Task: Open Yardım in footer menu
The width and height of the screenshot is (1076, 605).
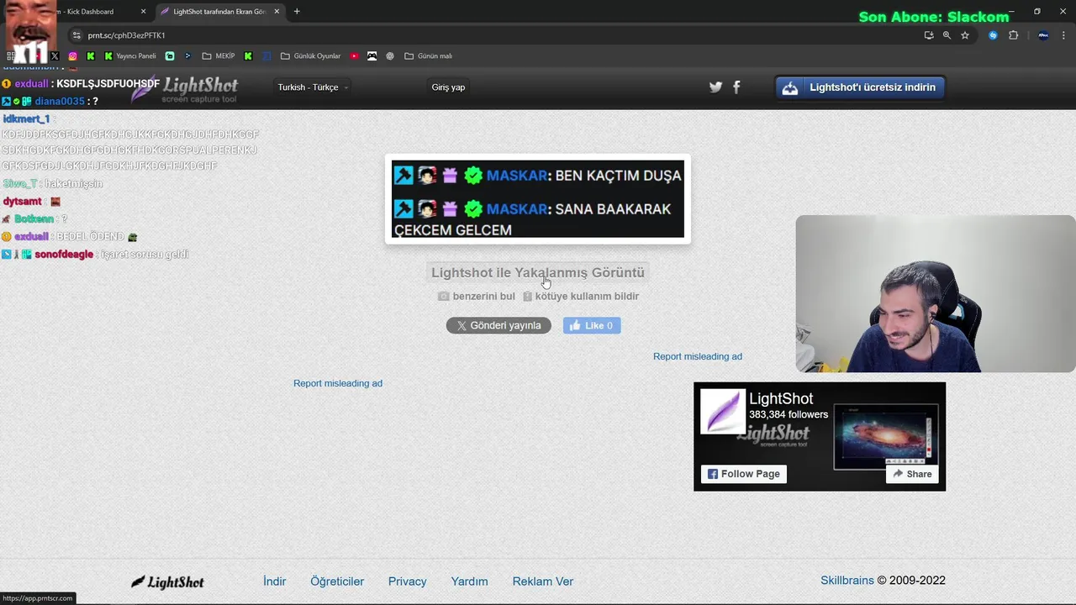Action: 469,581
